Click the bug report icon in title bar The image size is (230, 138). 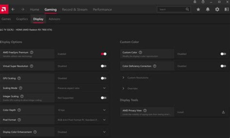point(195,2)
